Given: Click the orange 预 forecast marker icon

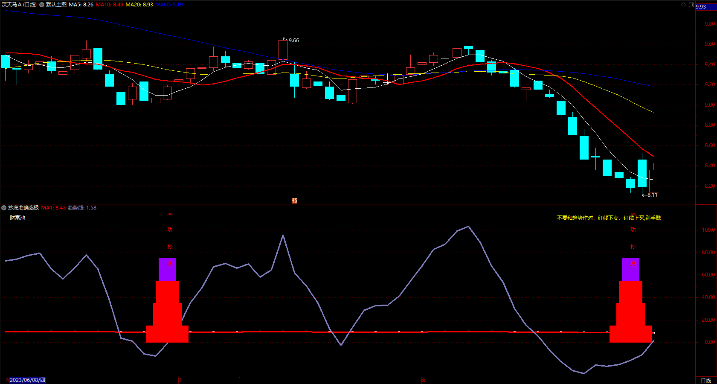Looking at the screenshot, I should pos(294,201).
